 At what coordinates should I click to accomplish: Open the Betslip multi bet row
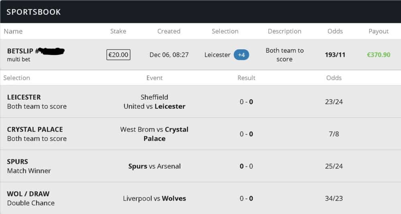pyautogui.click(x=36, y=55)
